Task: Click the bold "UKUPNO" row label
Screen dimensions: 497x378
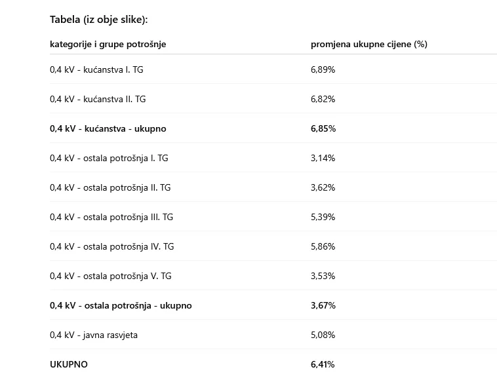Action: (x=68, y=364)
